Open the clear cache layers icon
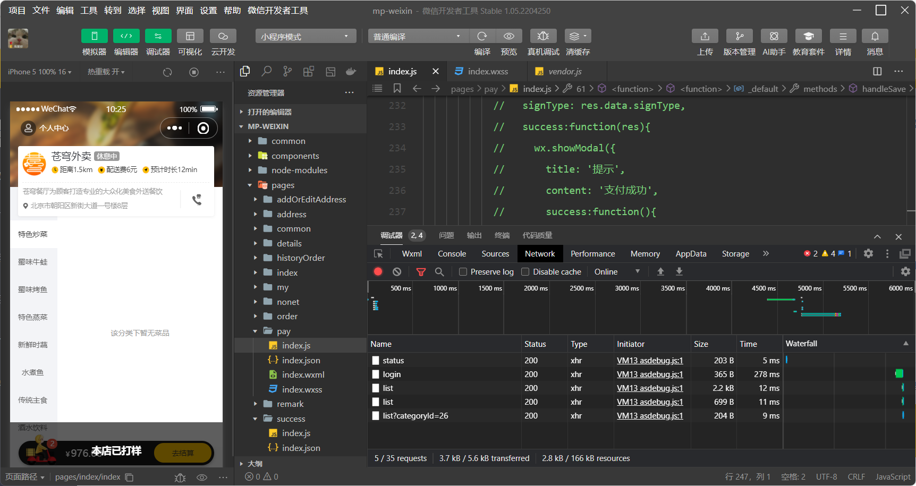916x486 pixels. click(x=578, y=36)
